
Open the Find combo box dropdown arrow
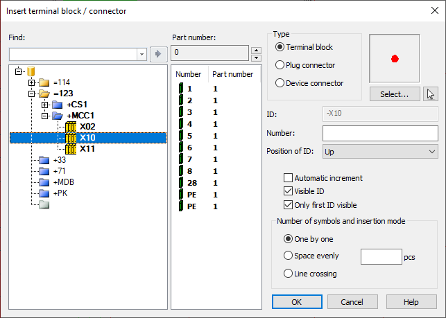(141, 54)
